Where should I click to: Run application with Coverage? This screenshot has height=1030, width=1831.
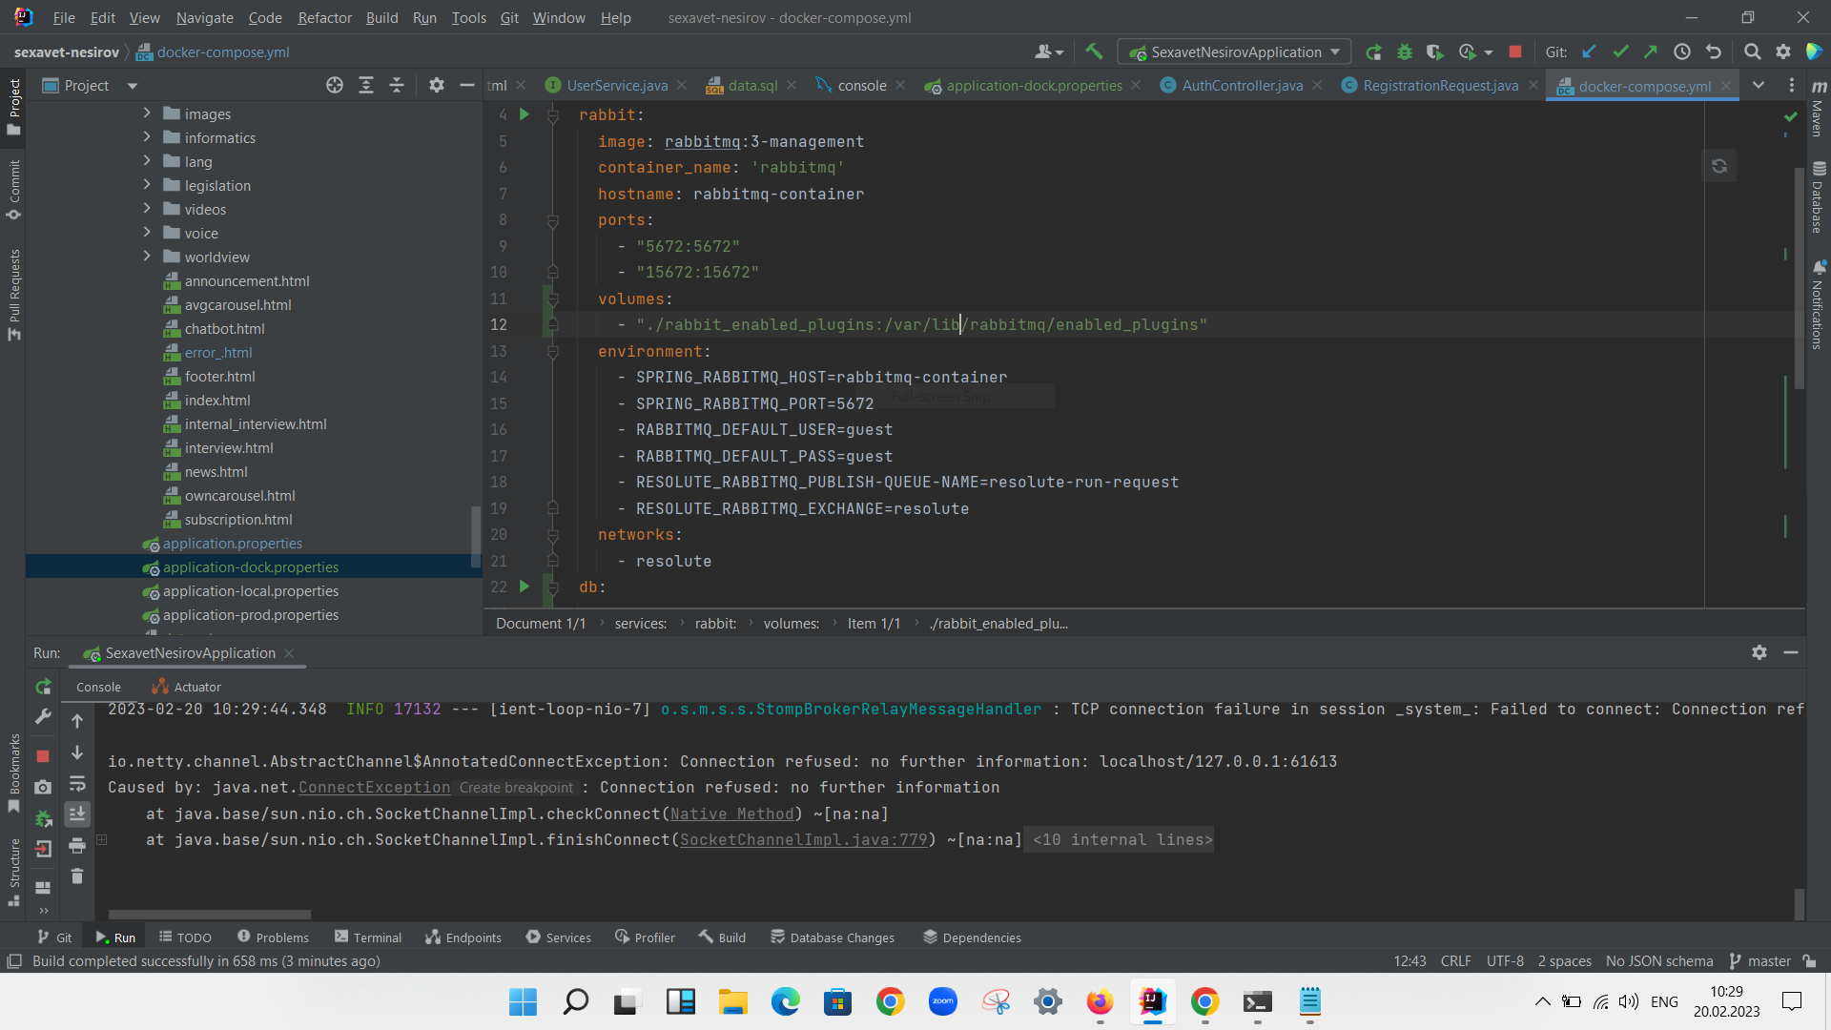point(1435,51)
